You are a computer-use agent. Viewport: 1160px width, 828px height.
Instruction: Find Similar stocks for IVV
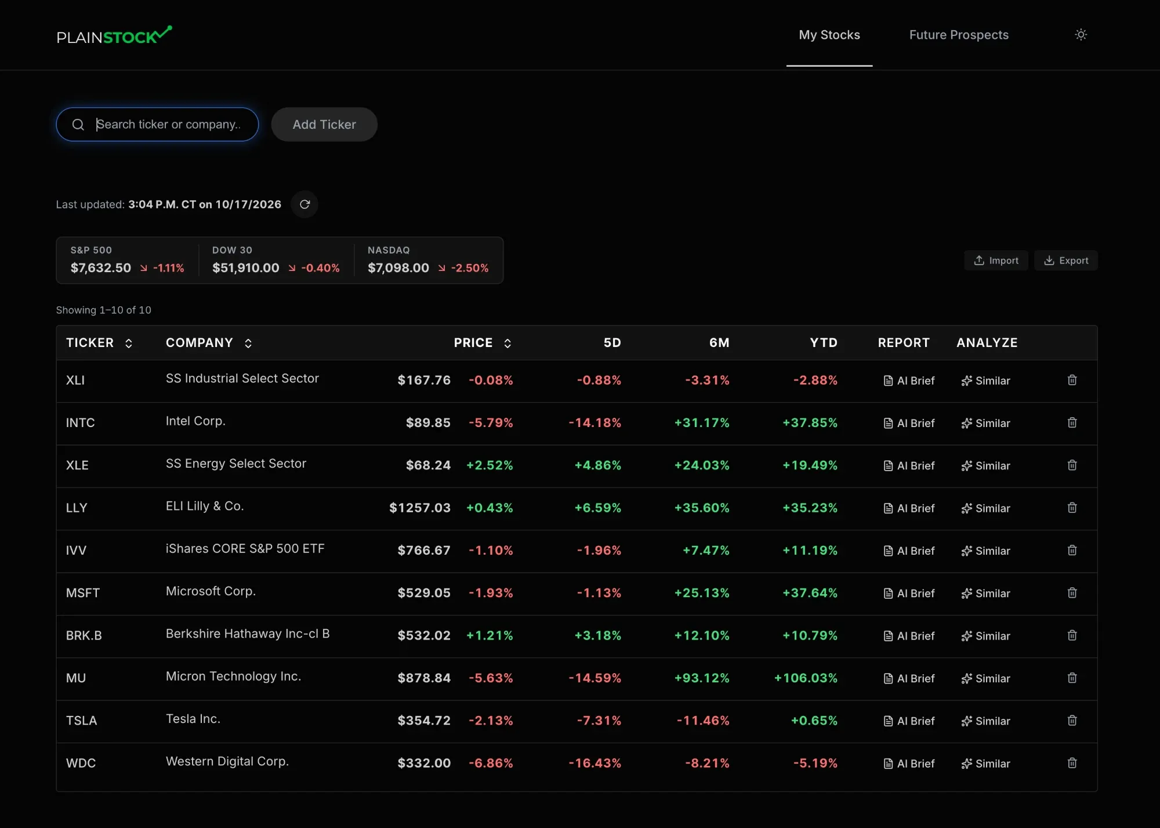tap(985, 551)
